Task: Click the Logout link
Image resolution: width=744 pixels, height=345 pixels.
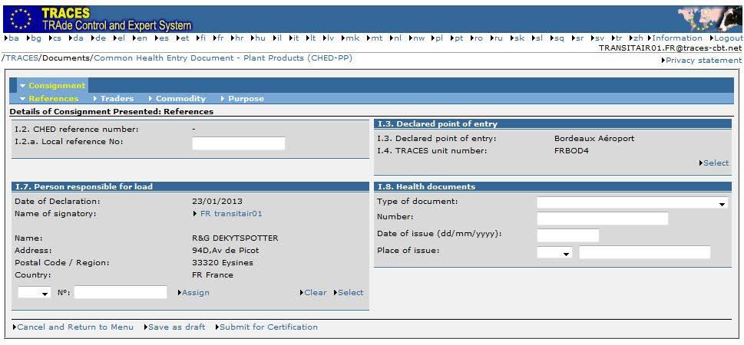Action: point(726,38)
